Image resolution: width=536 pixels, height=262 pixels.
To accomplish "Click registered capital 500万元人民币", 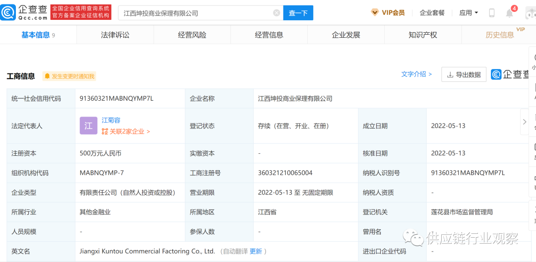I will (100, 153).
